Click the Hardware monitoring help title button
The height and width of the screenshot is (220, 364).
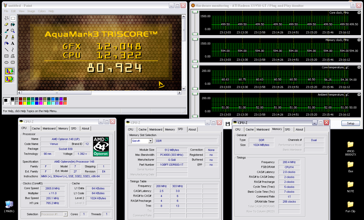point(353,5)
